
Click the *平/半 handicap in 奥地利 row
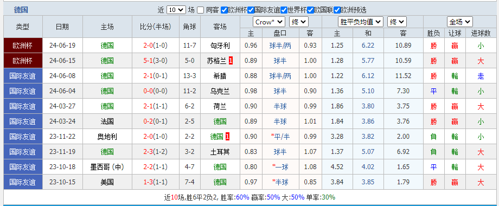click(x=280, y=137)
